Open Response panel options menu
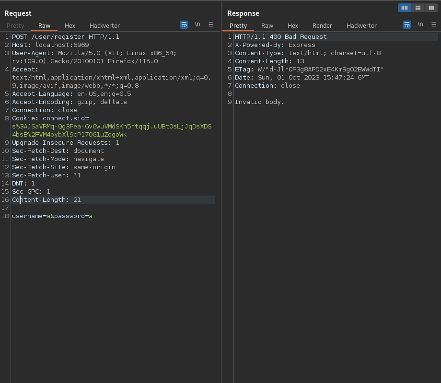This screenshot has height=383, width=441. [x=434, y=25]
